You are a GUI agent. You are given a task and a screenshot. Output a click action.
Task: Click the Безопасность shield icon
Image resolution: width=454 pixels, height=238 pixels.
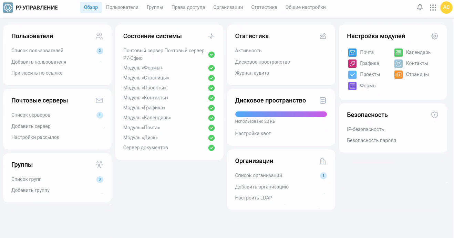tap(435, 115)
